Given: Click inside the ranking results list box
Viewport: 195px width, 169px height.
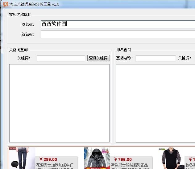Looking at the screenshot, I should click(155, 103).
